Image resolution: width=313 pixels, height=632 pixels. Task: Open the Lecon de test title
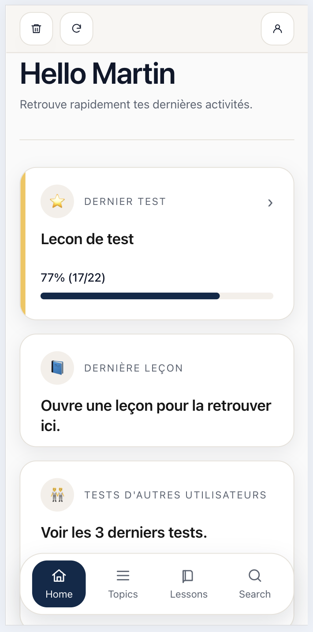87,239
